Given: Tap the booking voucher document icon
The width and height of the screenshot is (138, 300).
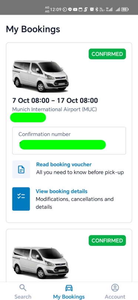Looking at the screenshot, I should pos(21,170).
